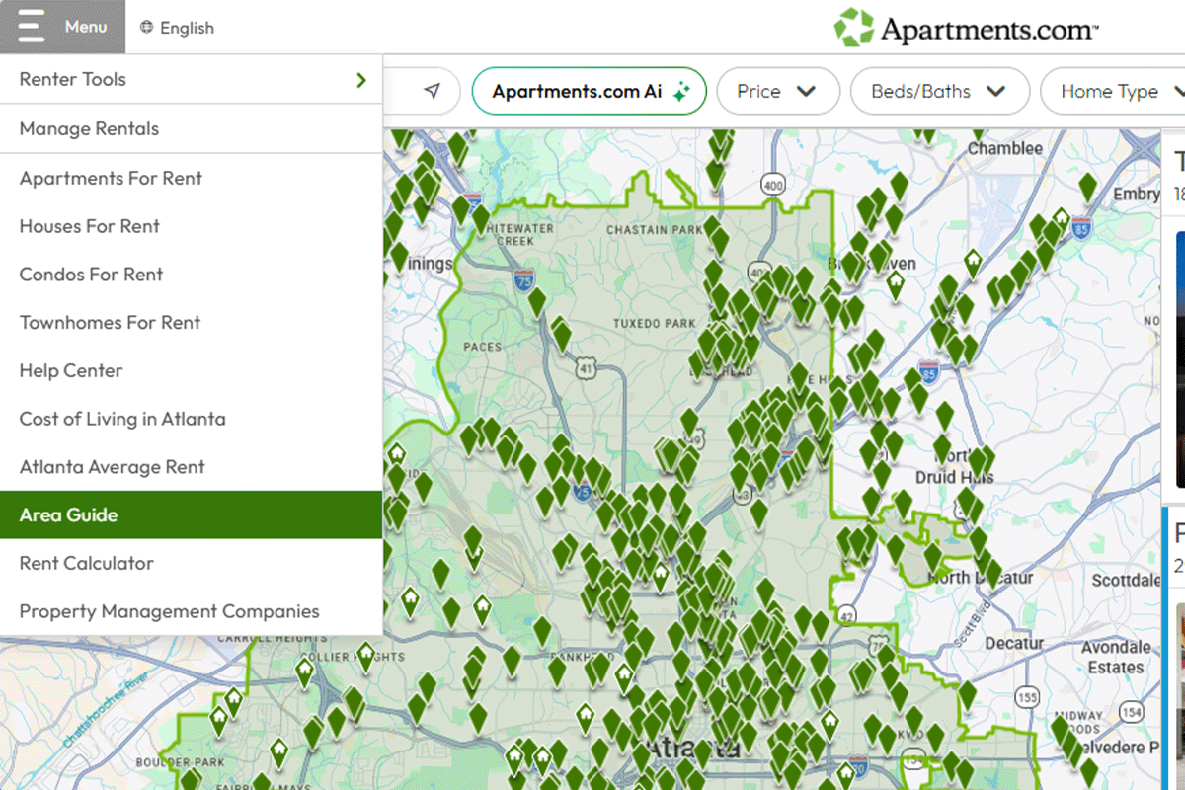1185x790 pixels.
Task: Click the sparkle icon on the Ai button
Action: pyautogui.click(x=680, y=91)
